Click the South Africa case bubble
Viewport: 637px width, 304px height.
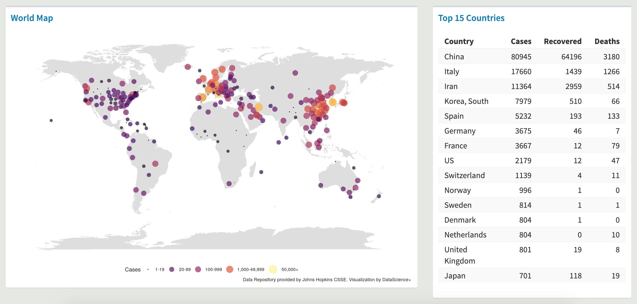(x=229, y=183)
